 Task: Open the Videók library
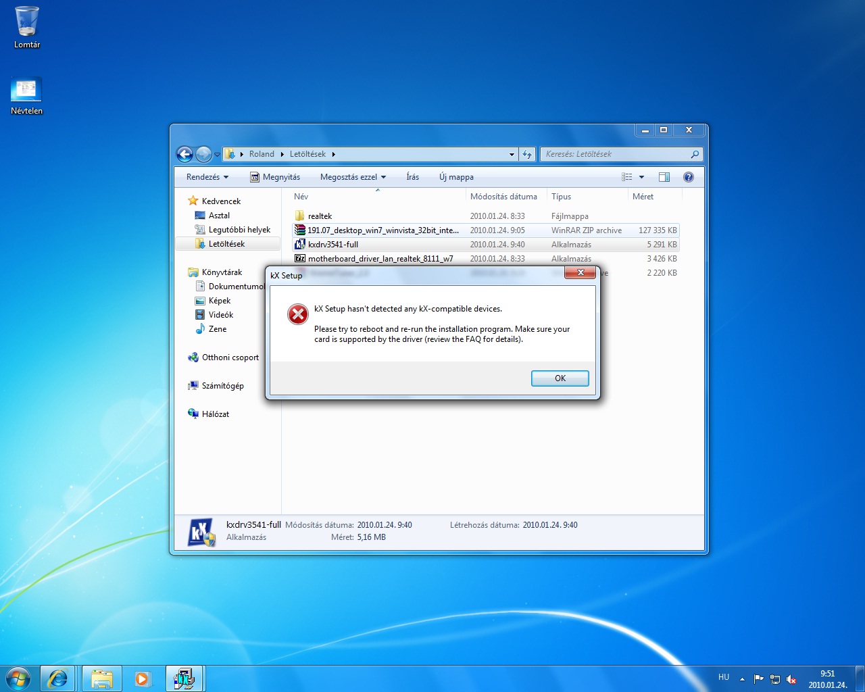pyautogui.click(x=214, y=315)
